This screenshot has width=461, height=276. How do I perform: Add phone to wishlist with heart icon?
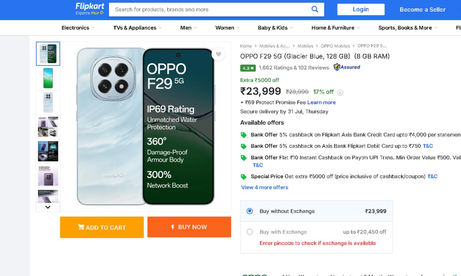(x=218, y=54)
